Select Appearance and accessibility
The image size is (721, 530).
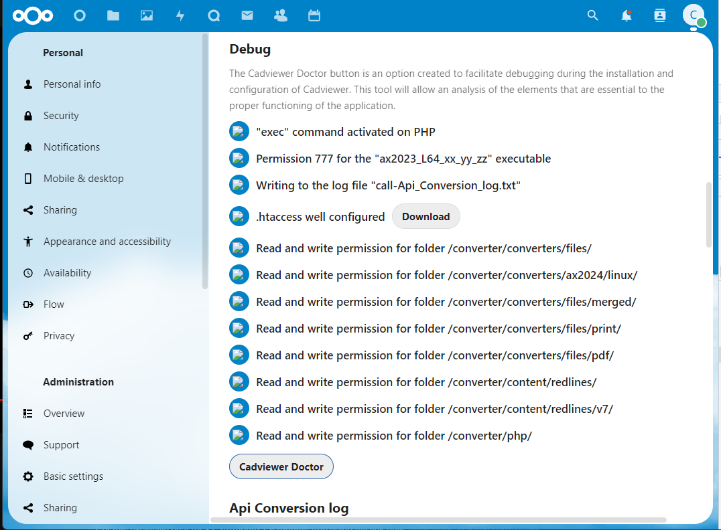[x=107, y=242]
